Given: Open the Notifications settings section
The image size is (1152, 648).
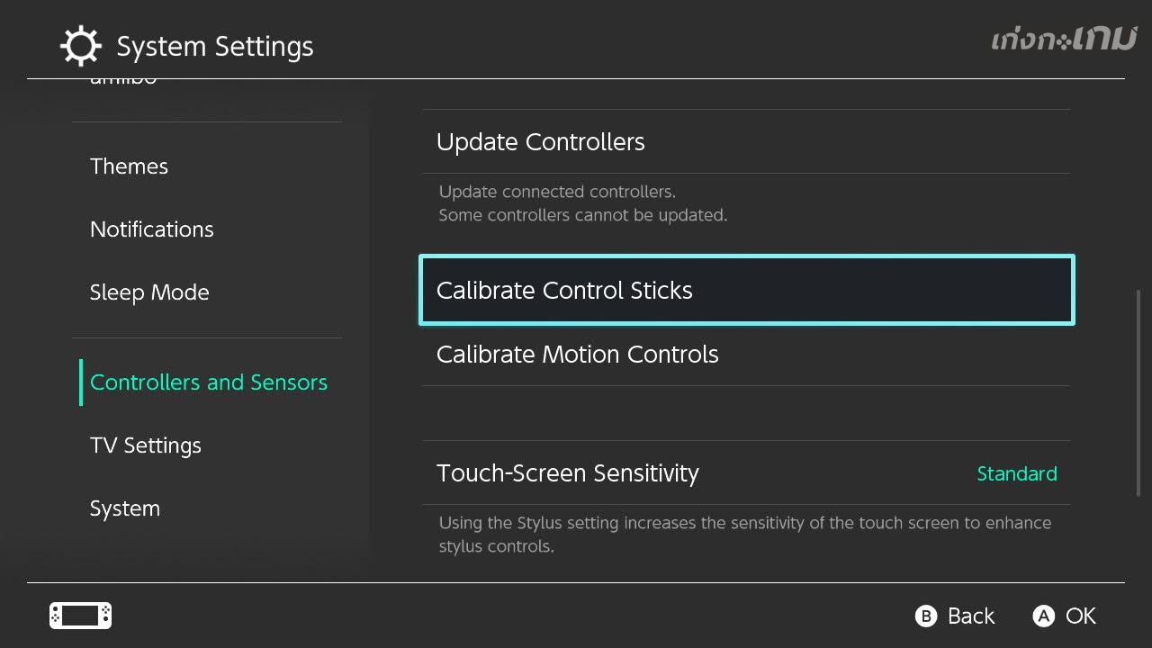Looking at the screenshot, I should click(x=151, y=229).
